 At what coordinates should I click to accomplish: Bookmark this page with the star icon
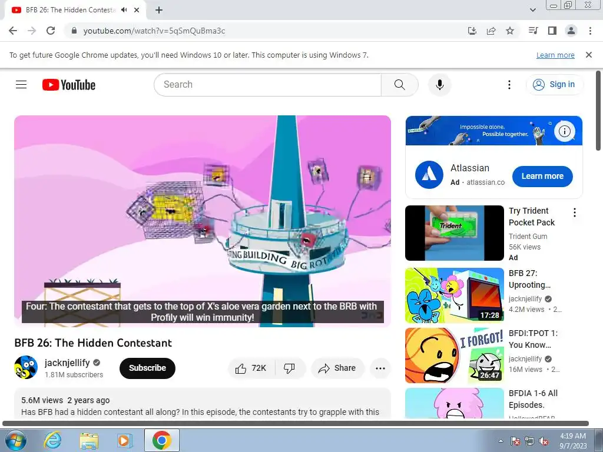coord(510,31)
